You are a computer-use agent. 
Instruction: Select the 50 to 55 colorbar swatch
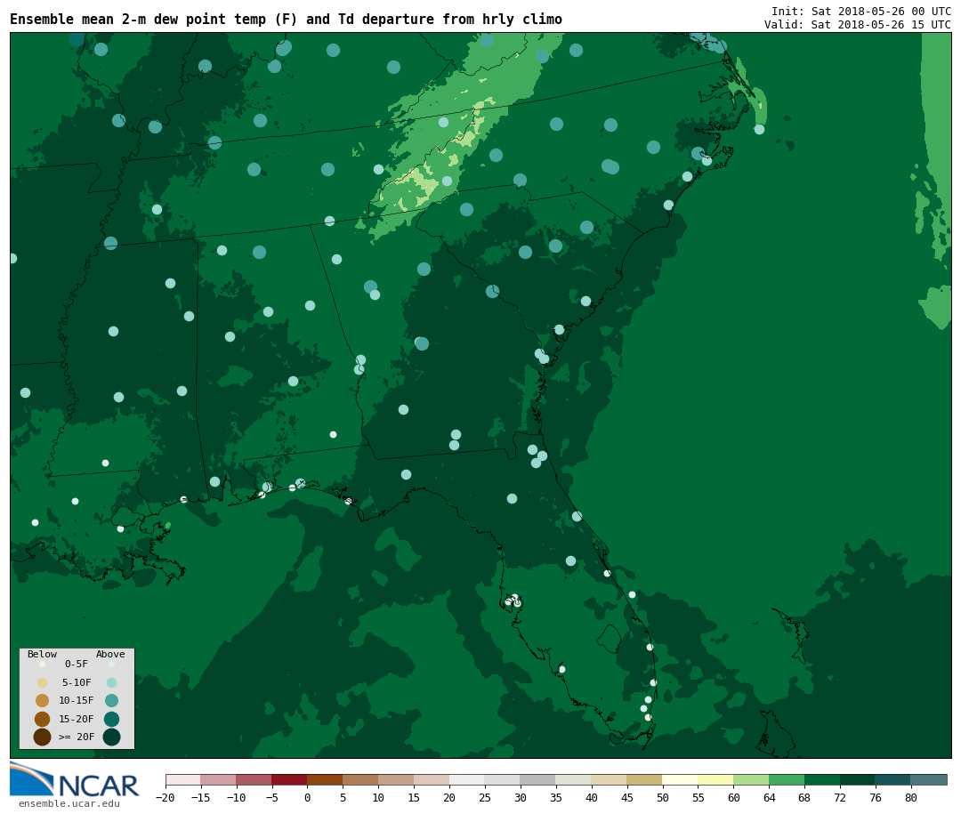click(681, 779)
